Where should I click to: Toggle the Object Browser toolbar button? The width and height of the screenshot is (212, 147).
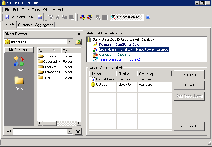[126, 17]
